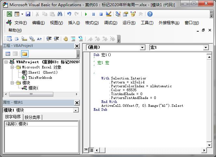Open the 工具(T) menu
Image resolution: width=216 pixels, height=157 pixels.
(147, 23)
